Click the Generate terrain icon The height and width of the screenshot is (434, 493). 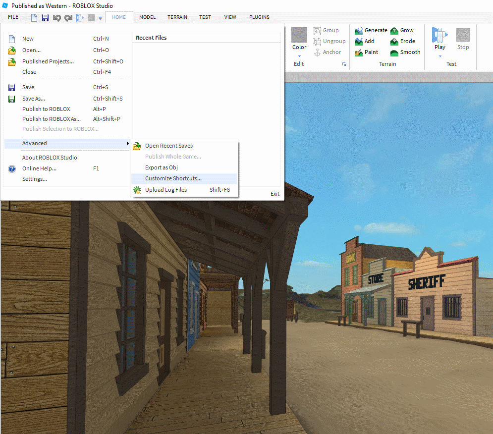pos(359,31)
